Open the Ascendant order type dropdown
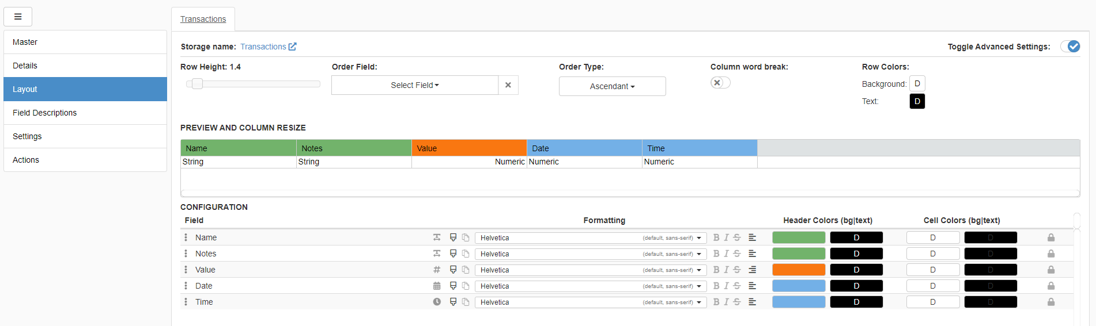Image resolution: width=1096 pixels, height=326 pixels. 612,86
